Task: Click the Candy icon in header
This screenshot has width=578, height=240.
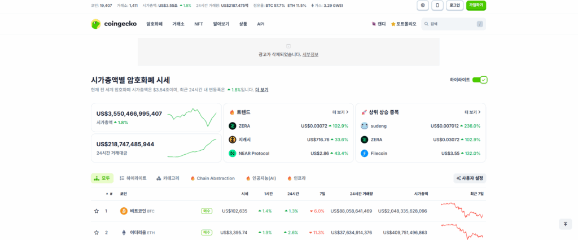Action: 374,24
